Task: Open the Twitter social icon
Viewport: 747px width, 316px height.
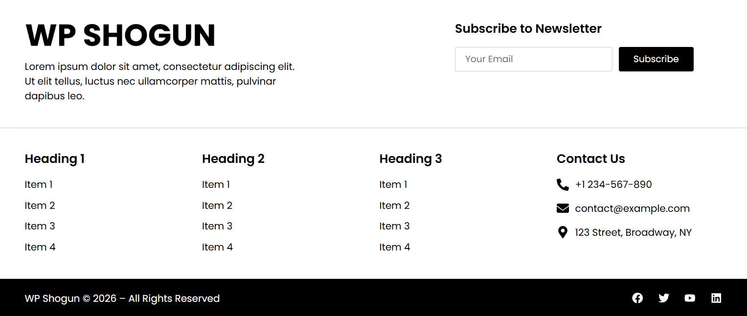Action: 663,298
